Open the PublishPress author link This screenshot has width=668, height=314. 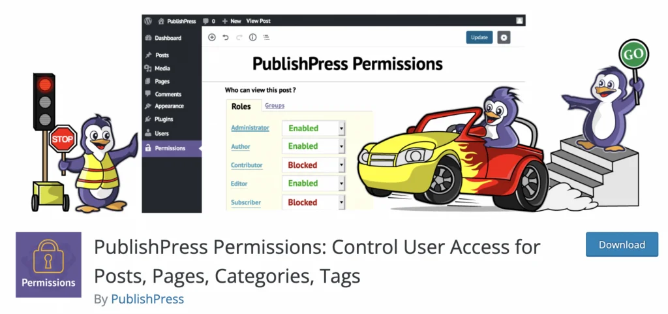tap(147, 299)
